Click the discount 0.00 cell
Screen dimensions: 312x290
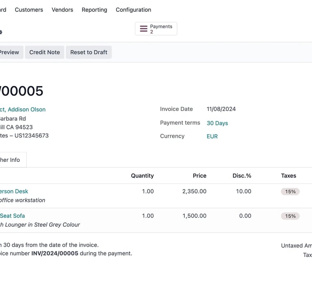tap(245, 216)
